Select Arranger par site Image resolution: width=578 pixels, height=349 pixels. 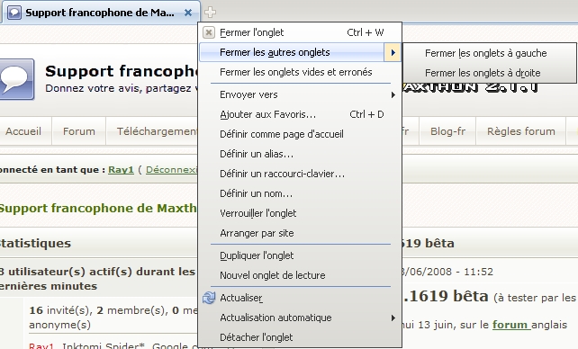click(x=300, y=233)
